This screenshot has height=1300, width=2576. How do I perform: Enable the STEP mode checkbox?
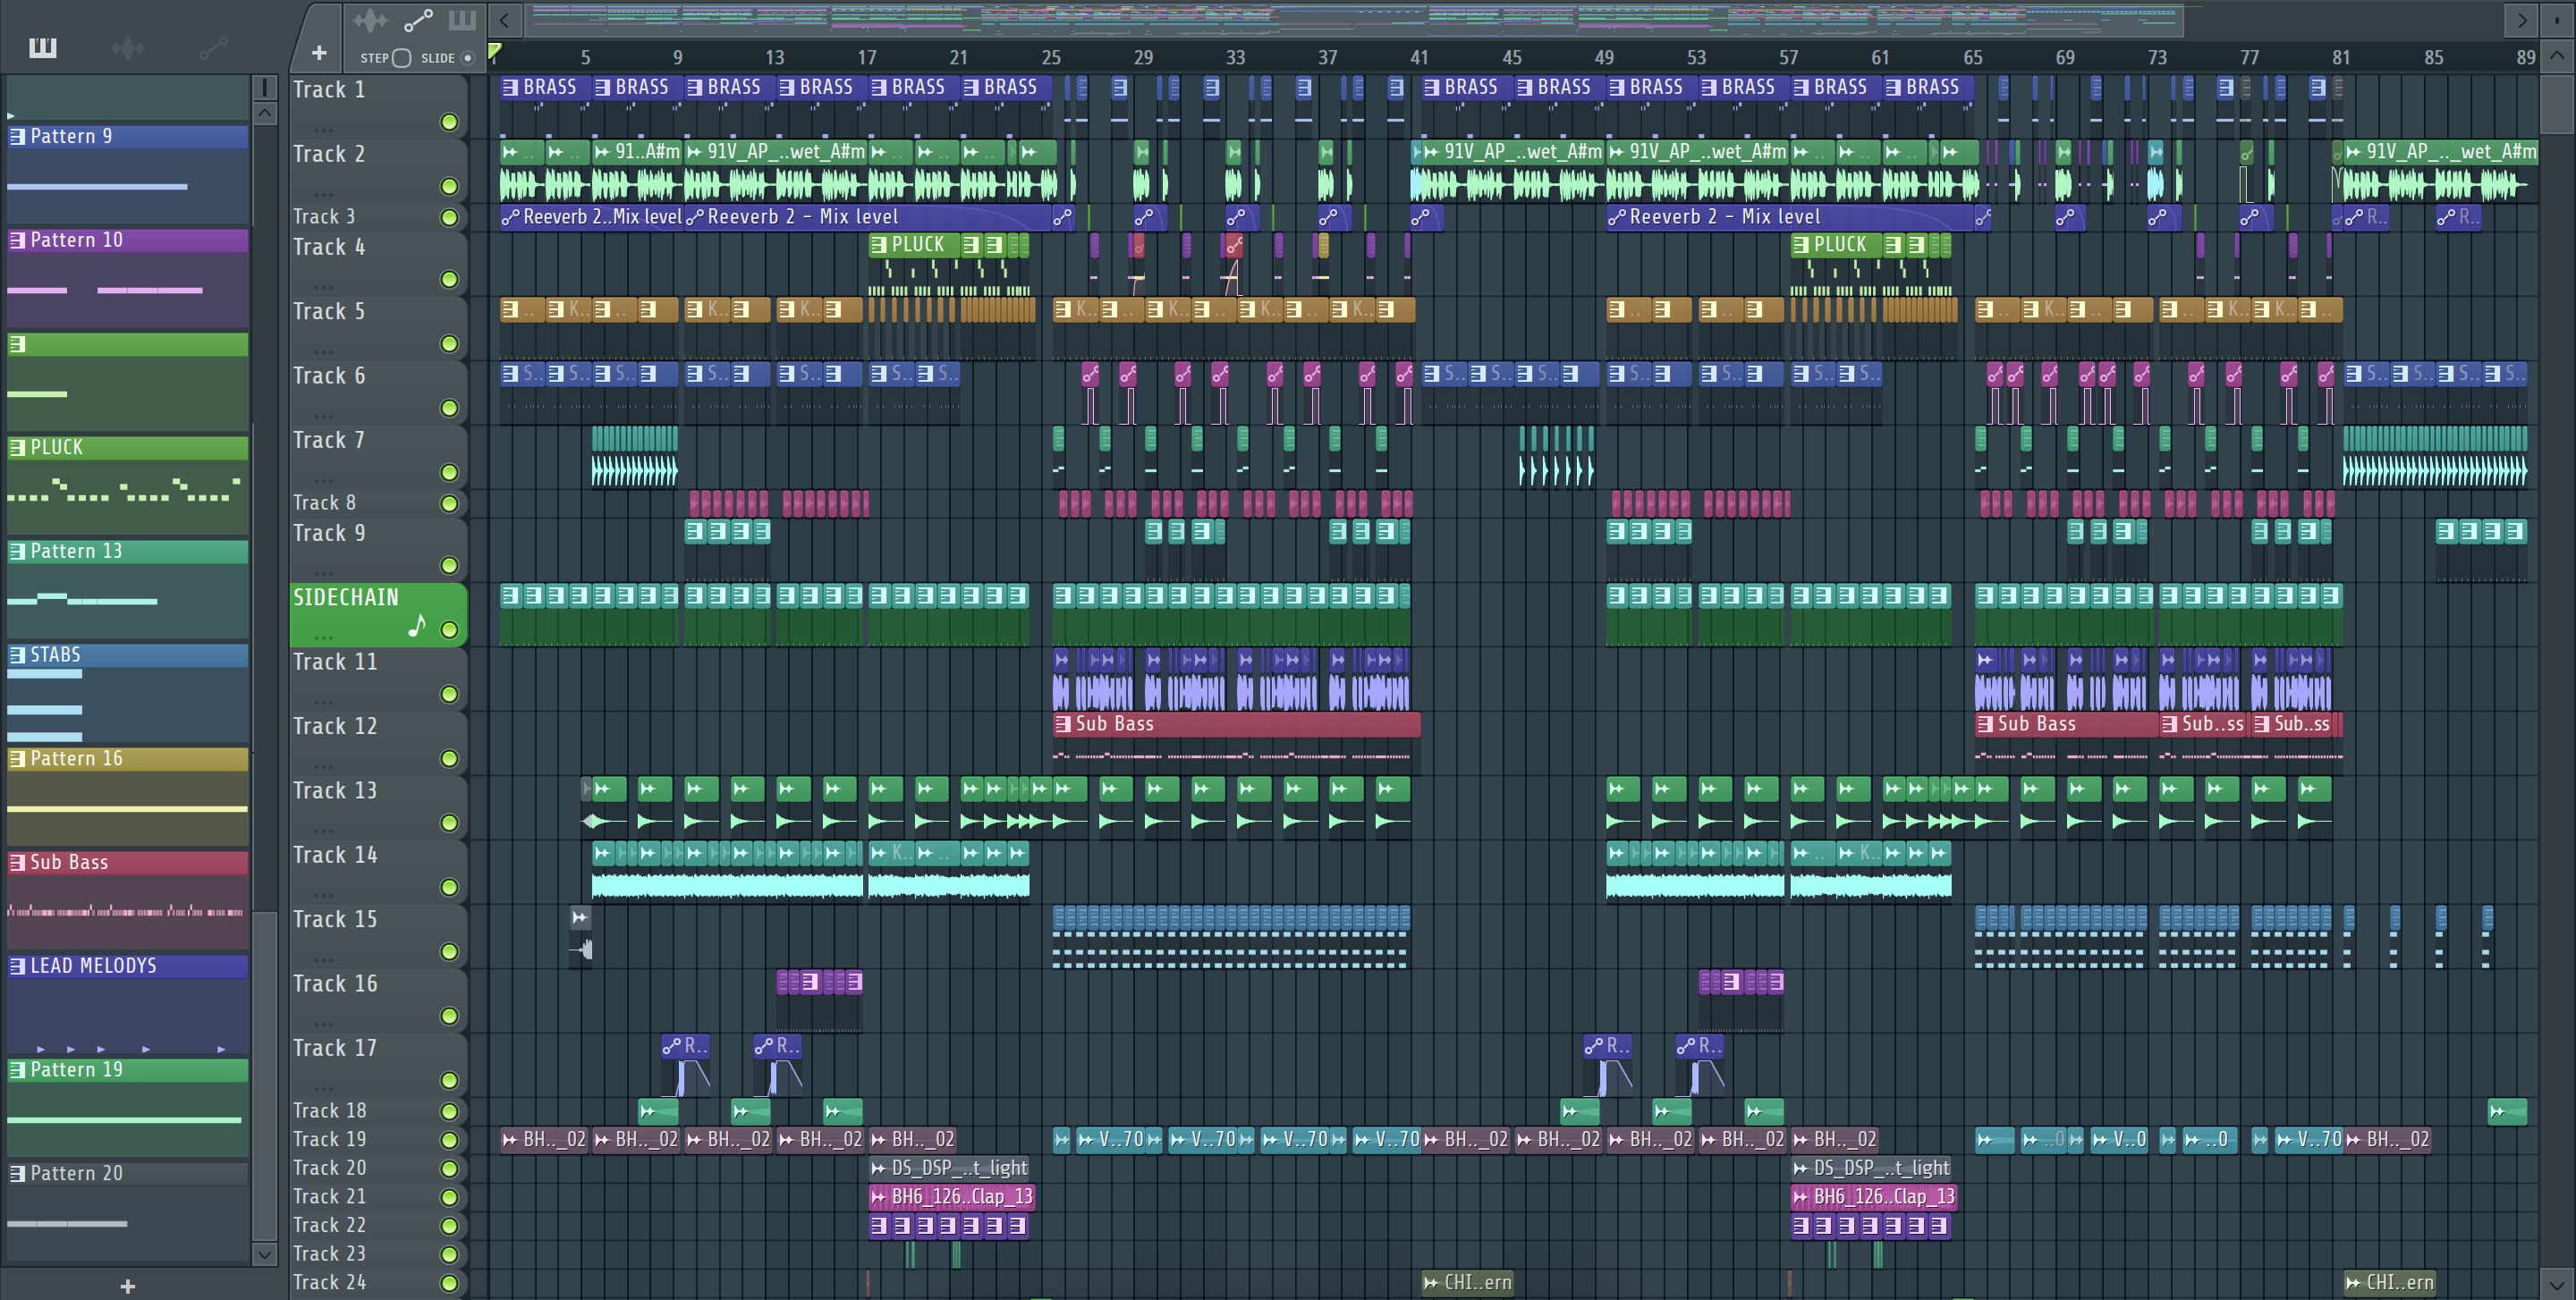(402, 58)
